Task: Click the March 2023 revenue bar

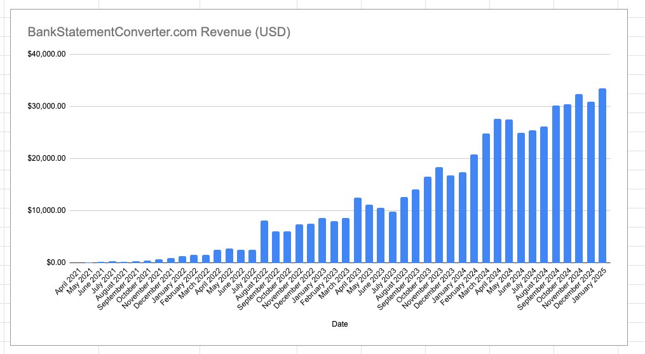Action: point(346,240)
